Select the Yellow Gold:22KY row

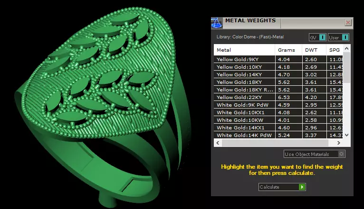(278, 97)
